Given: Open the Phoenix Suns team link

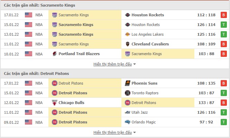Looking at the screenshot, I should tap(144, 83).
